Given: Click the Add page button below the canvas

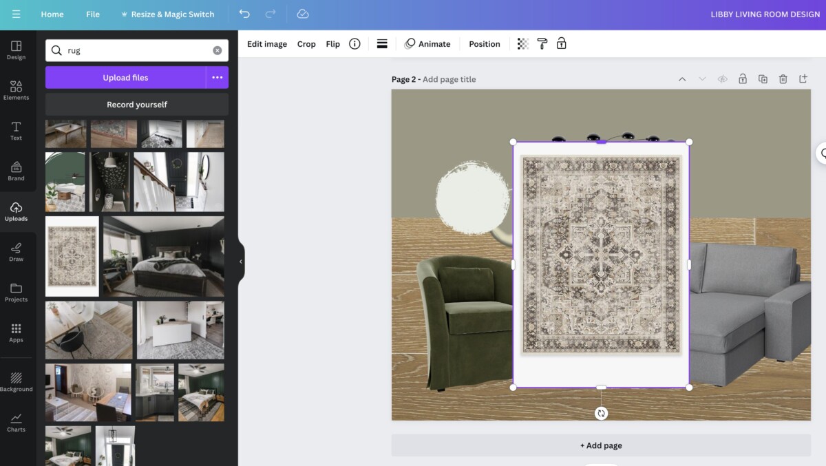Looking at the screenshot, I should point(600,445).
